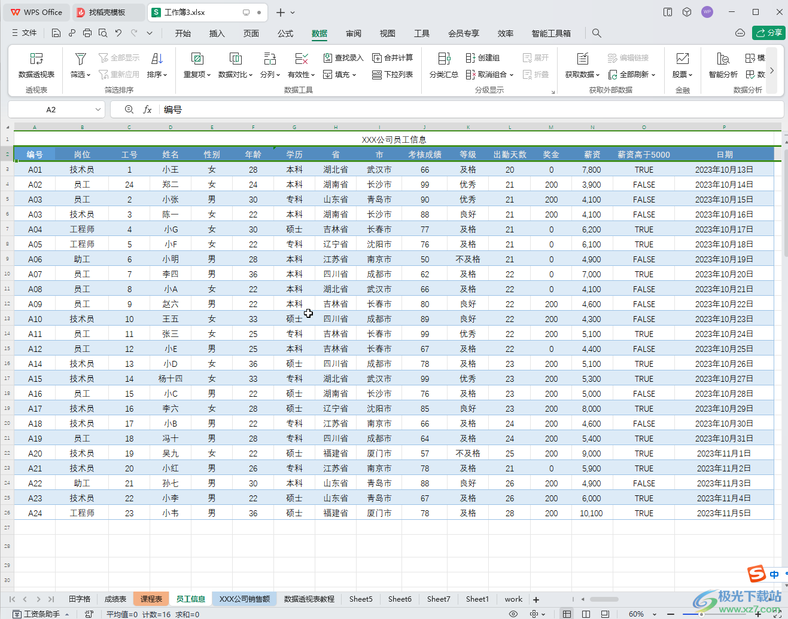
Task: Click the print preview icon
Action: tap(103, 33)
